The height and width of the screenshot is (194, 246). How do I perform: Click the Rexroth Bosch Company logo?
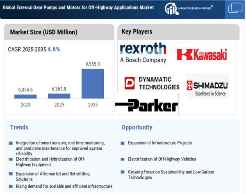click(x=143, y=53)
